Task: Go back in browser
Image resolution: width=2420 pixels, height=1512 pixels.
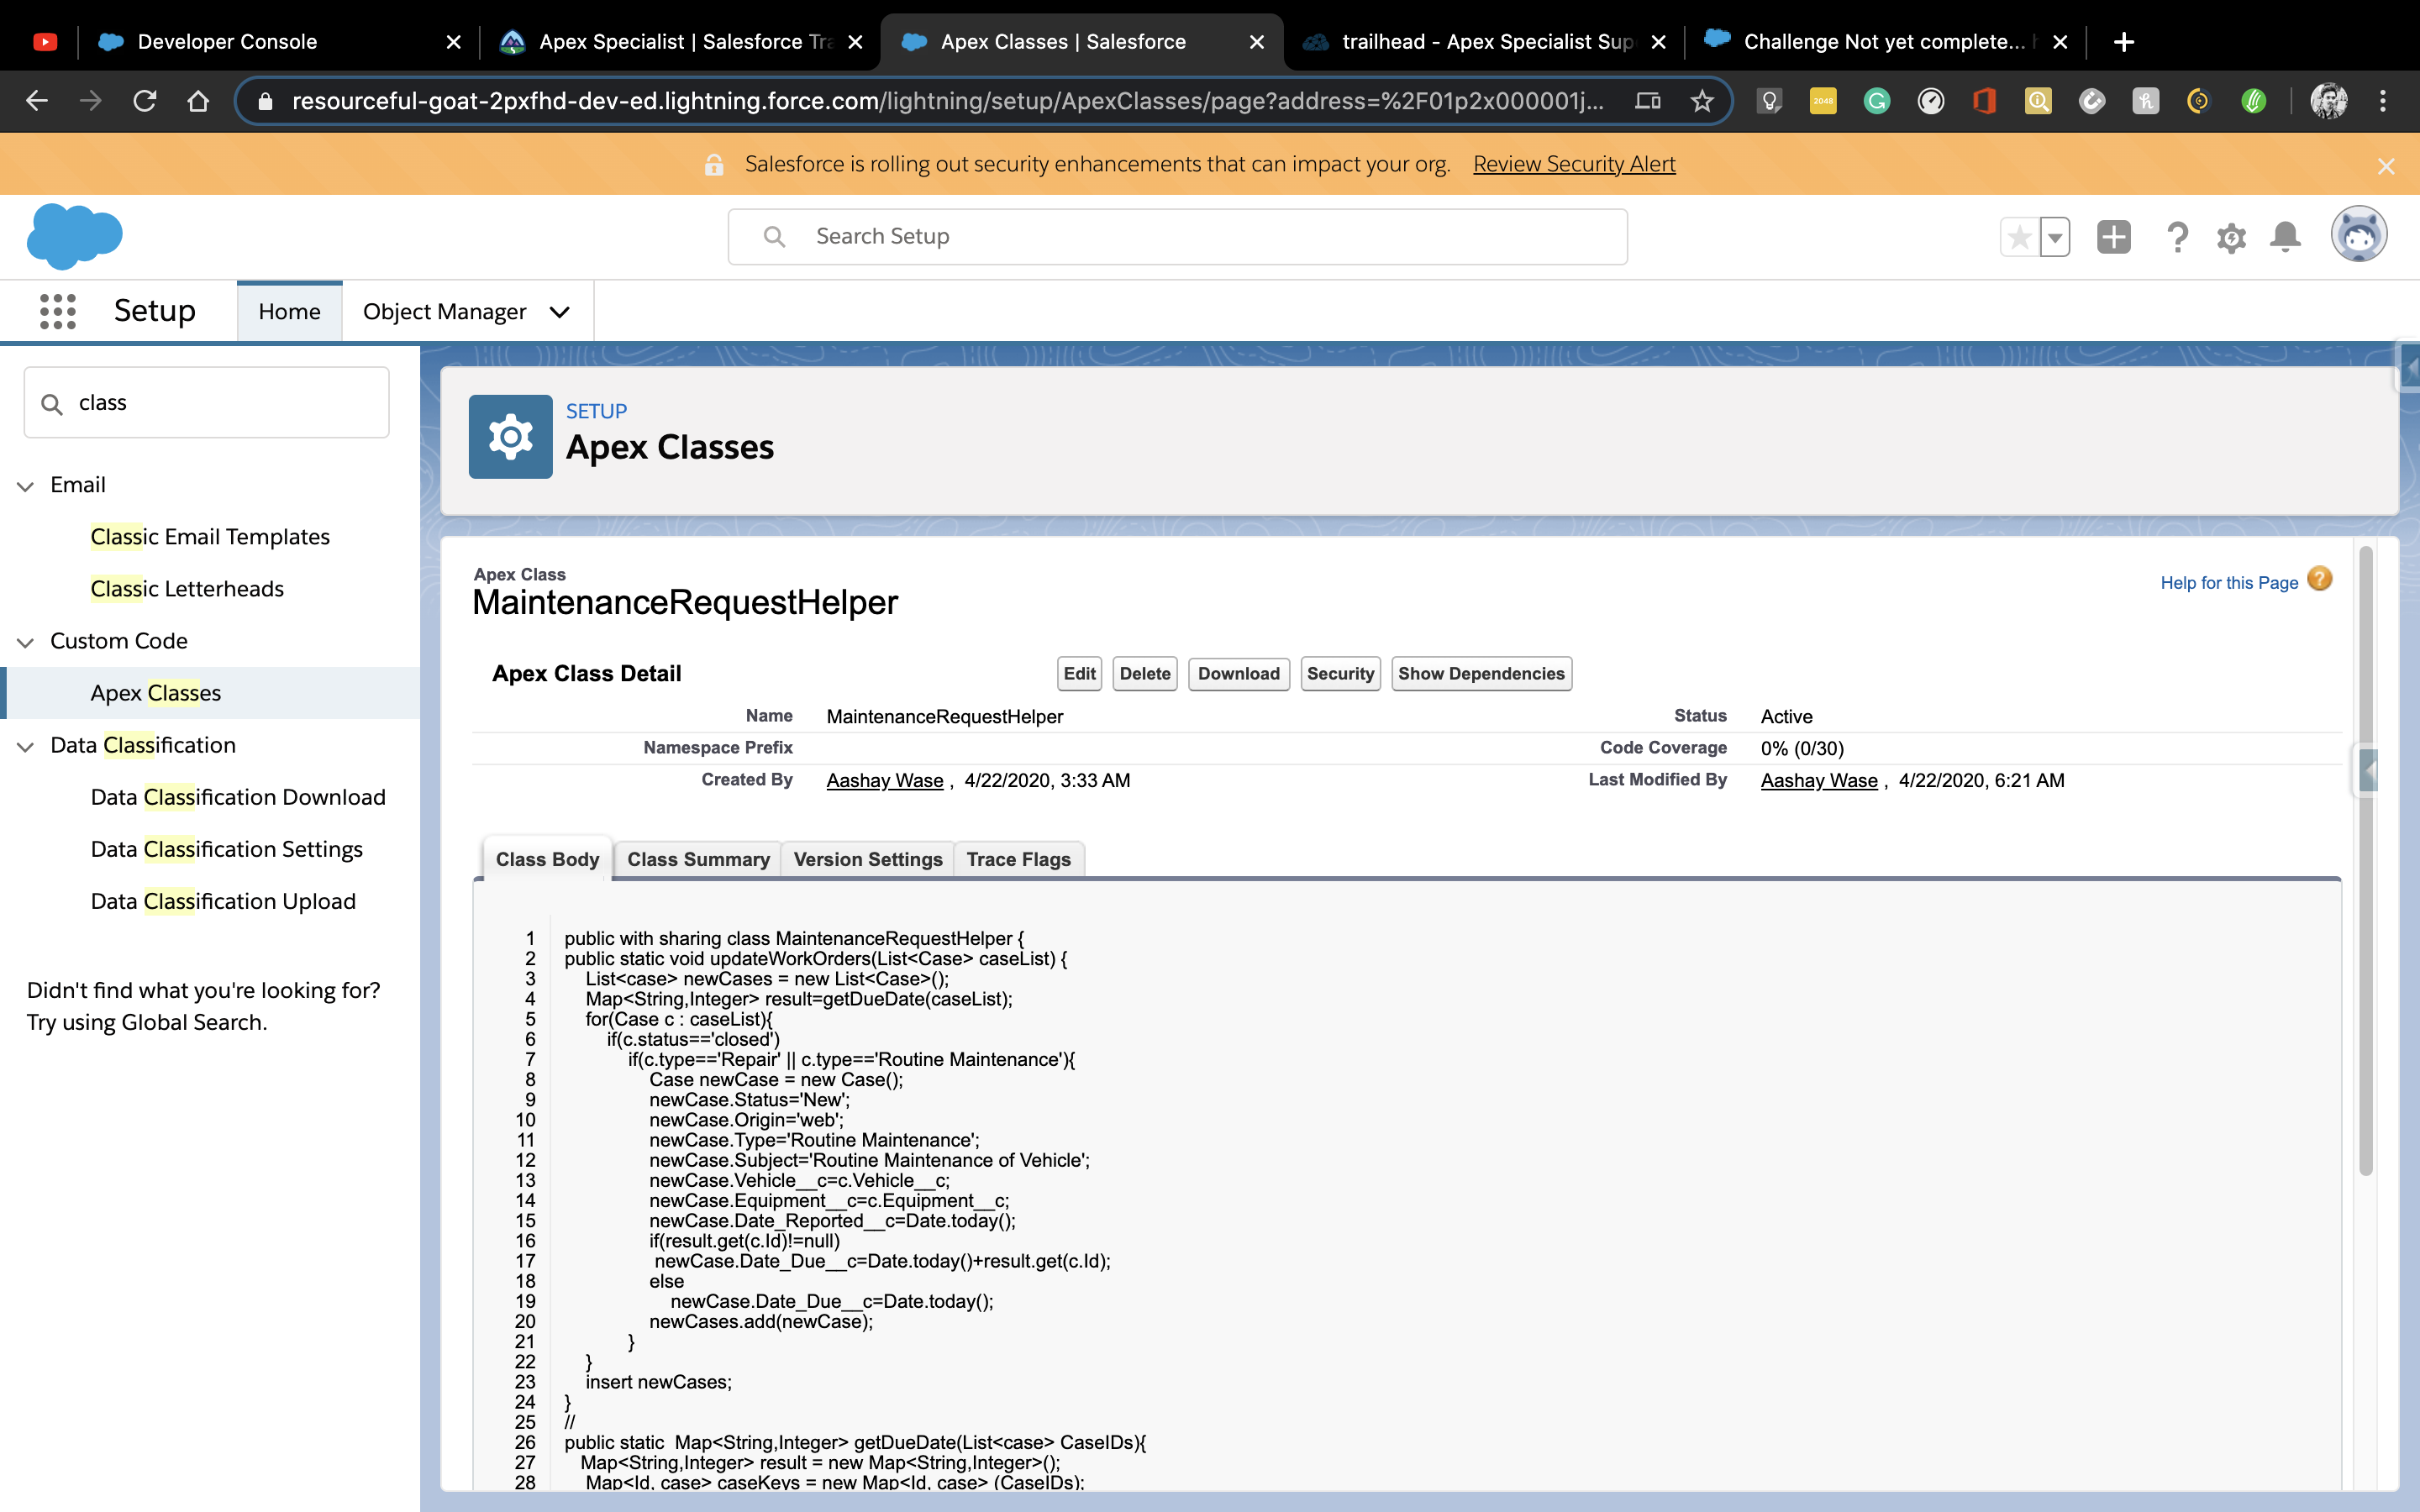Action: (37, 101)
